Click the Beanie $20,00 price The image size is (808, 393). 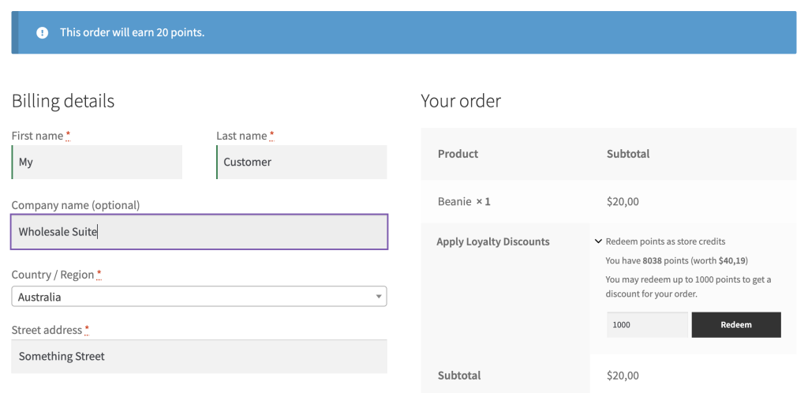point(623,201)
